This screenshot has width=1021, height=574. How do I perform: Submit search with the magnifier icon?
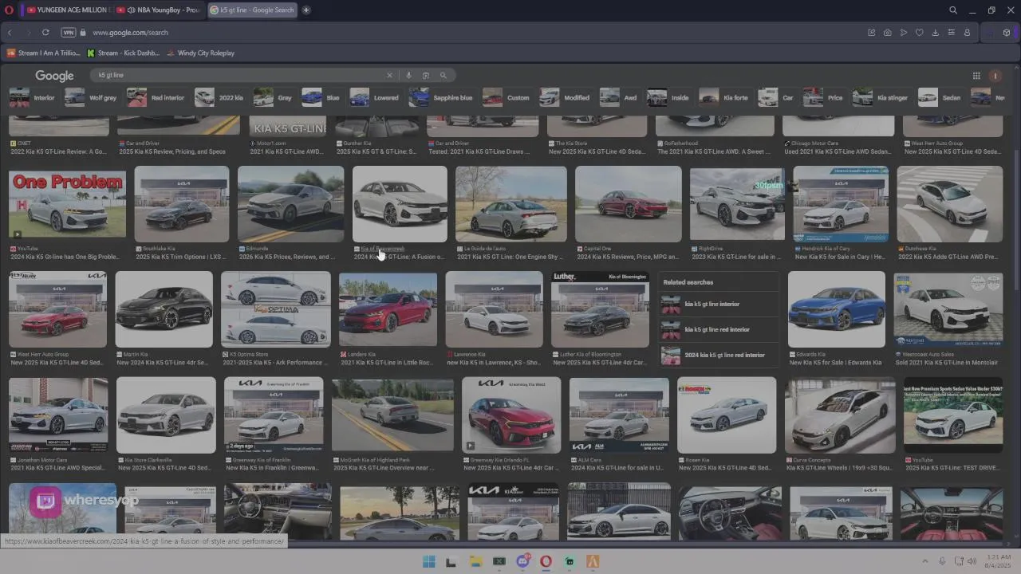click(x=443, y=75)
